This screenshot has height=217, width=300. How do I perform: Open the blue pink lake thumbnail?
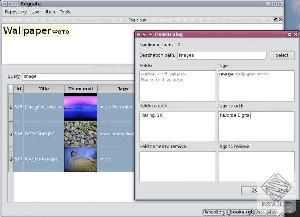[81, 107]
